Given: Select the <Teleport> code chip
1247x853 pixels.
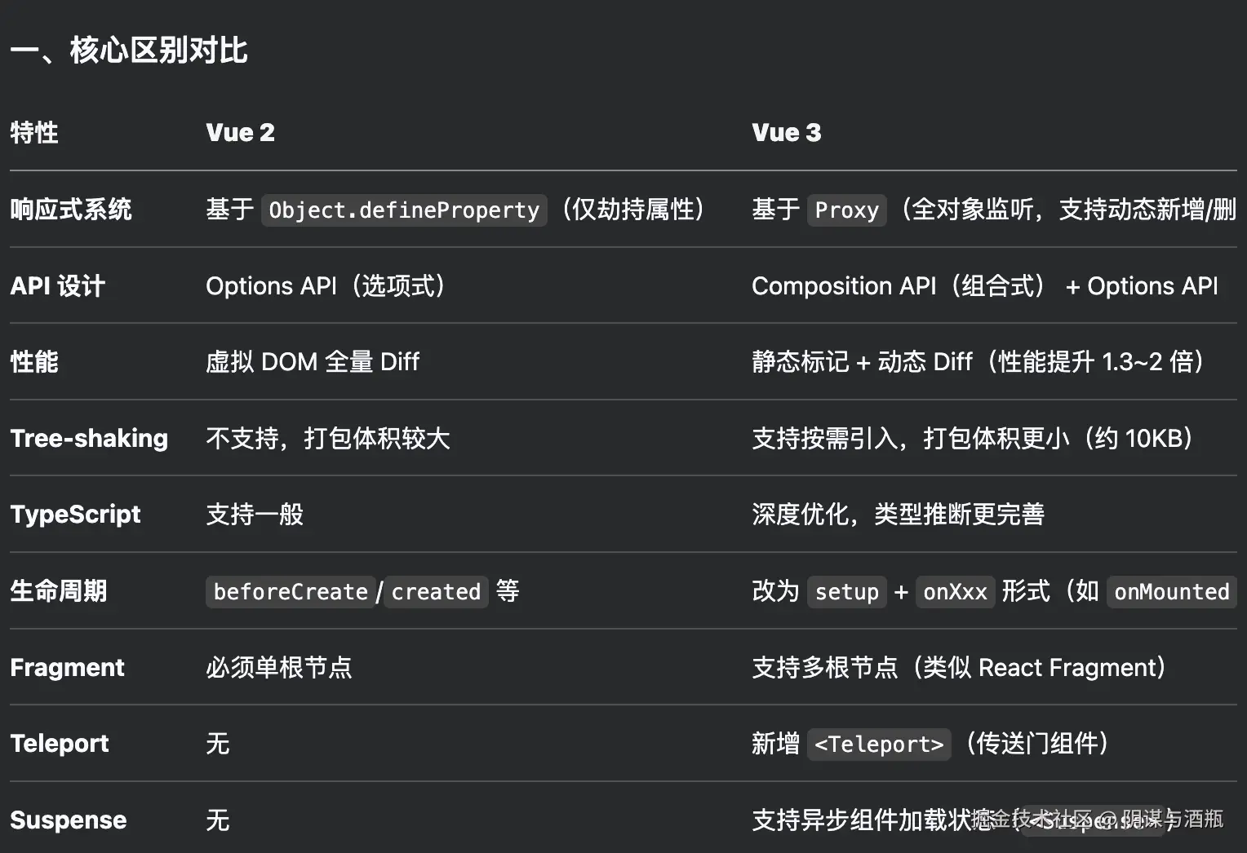Looking at the screenshot, I should coord(879,745).
